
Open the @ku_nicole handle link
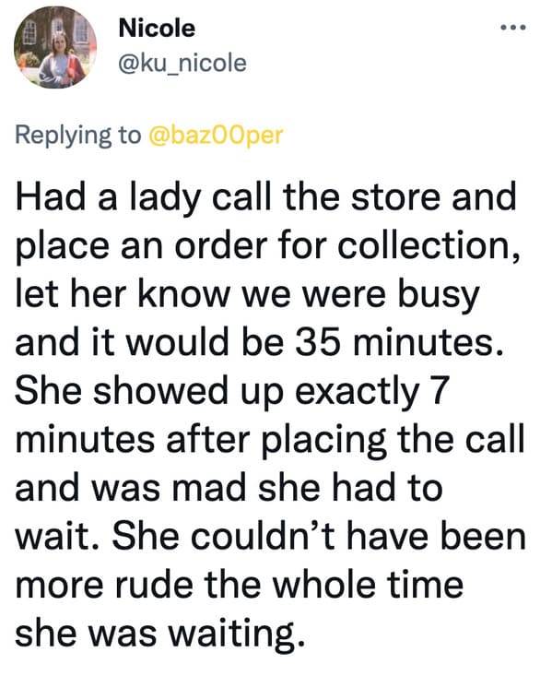tap(182, 63)
